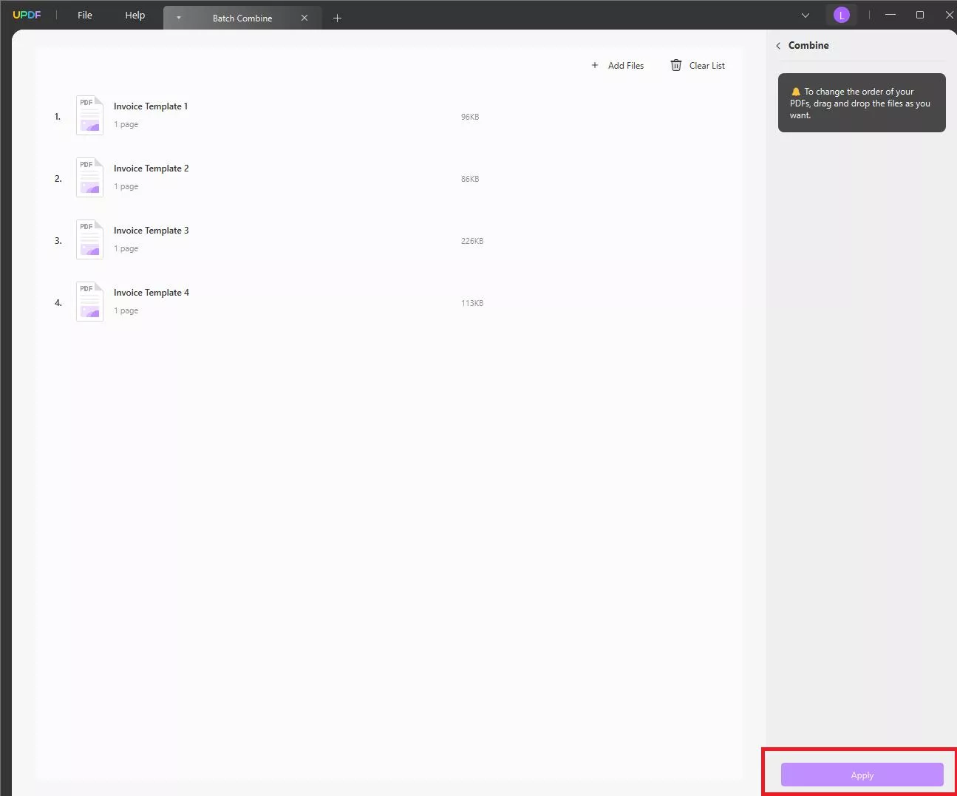Select the Invoice Template 2 list row
Viewport: 957px width, 796px height.
296,177
